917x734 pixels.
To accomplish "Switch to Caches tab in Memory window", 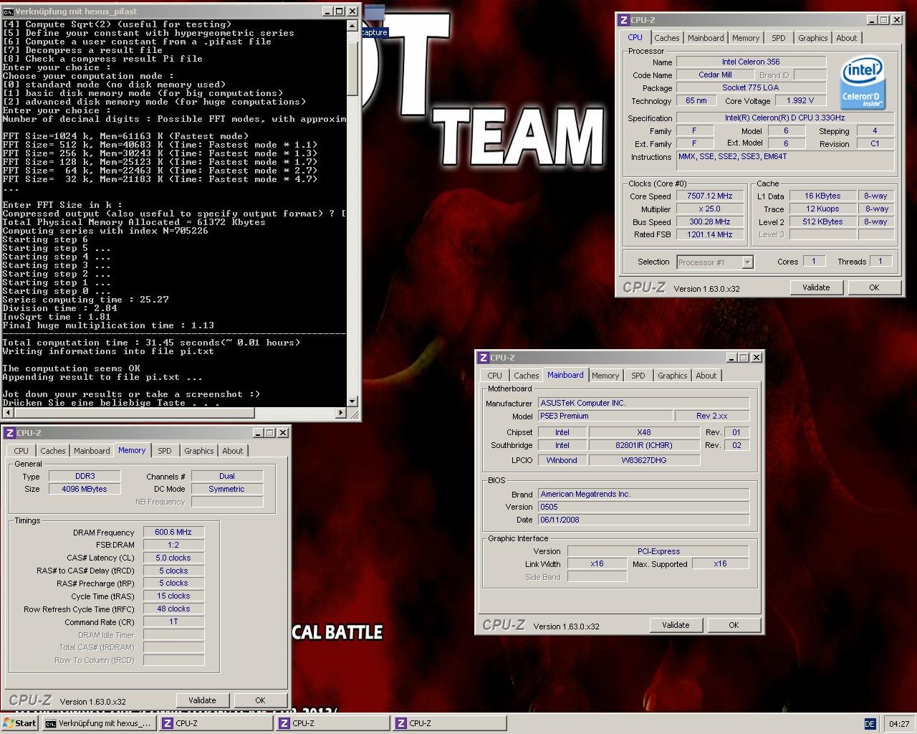I will tap(52, 451).
